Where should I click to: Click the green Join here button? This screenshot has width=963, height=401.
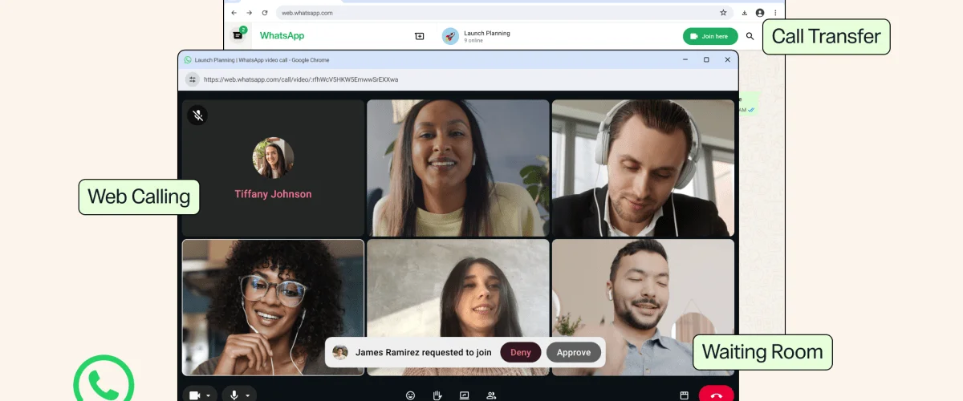(x=710, y=36)
